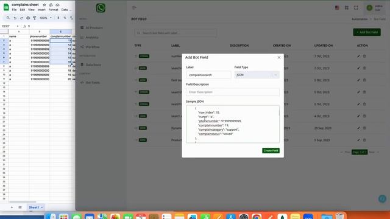Open the Data menu in Sheets
Image resolution: width=390 pixels, height=219 pixels.
[x=65, y=10]
